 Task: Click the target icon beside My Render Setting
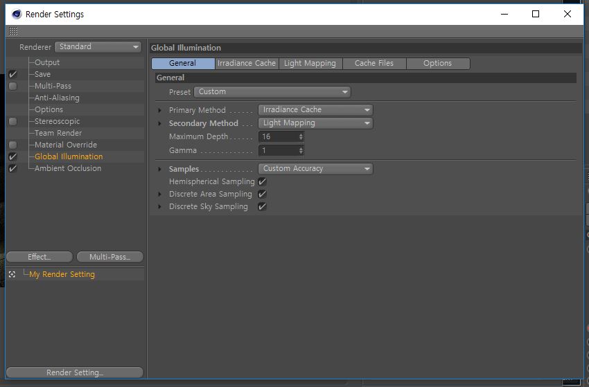[12, 275]
